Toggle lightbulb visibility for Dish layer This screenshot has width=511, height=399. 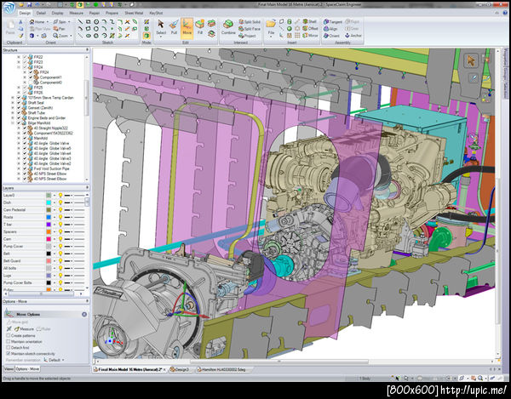pos(60,202)
